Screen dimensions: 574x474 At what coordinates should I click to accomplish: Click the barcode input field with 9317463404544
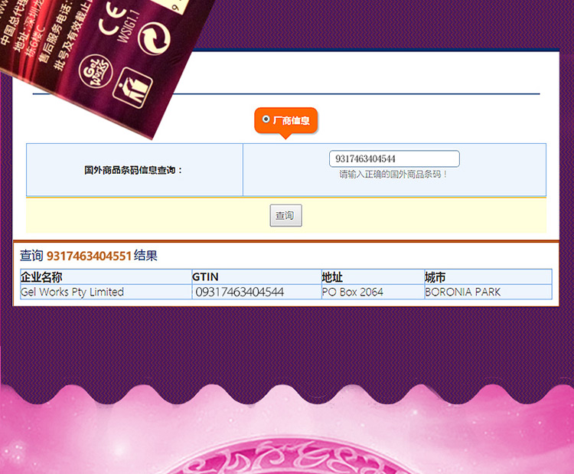tap(394, 159)
